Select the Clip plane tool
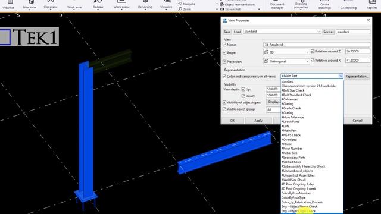 tap(51, 5)
